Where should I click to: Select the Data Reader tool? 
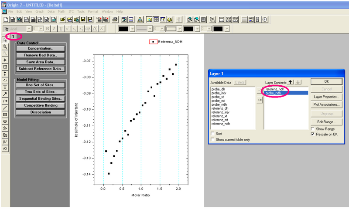click(5, 67)
